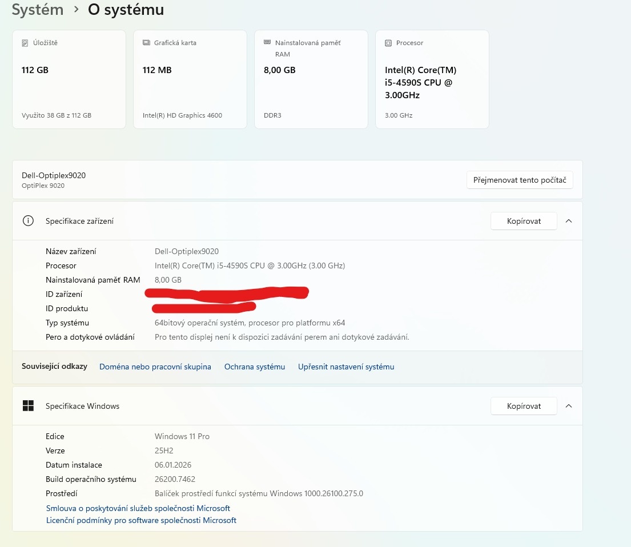Screen dimensions: 631x547
Task: Click the Typ systému label
Action: coord(67,323)
